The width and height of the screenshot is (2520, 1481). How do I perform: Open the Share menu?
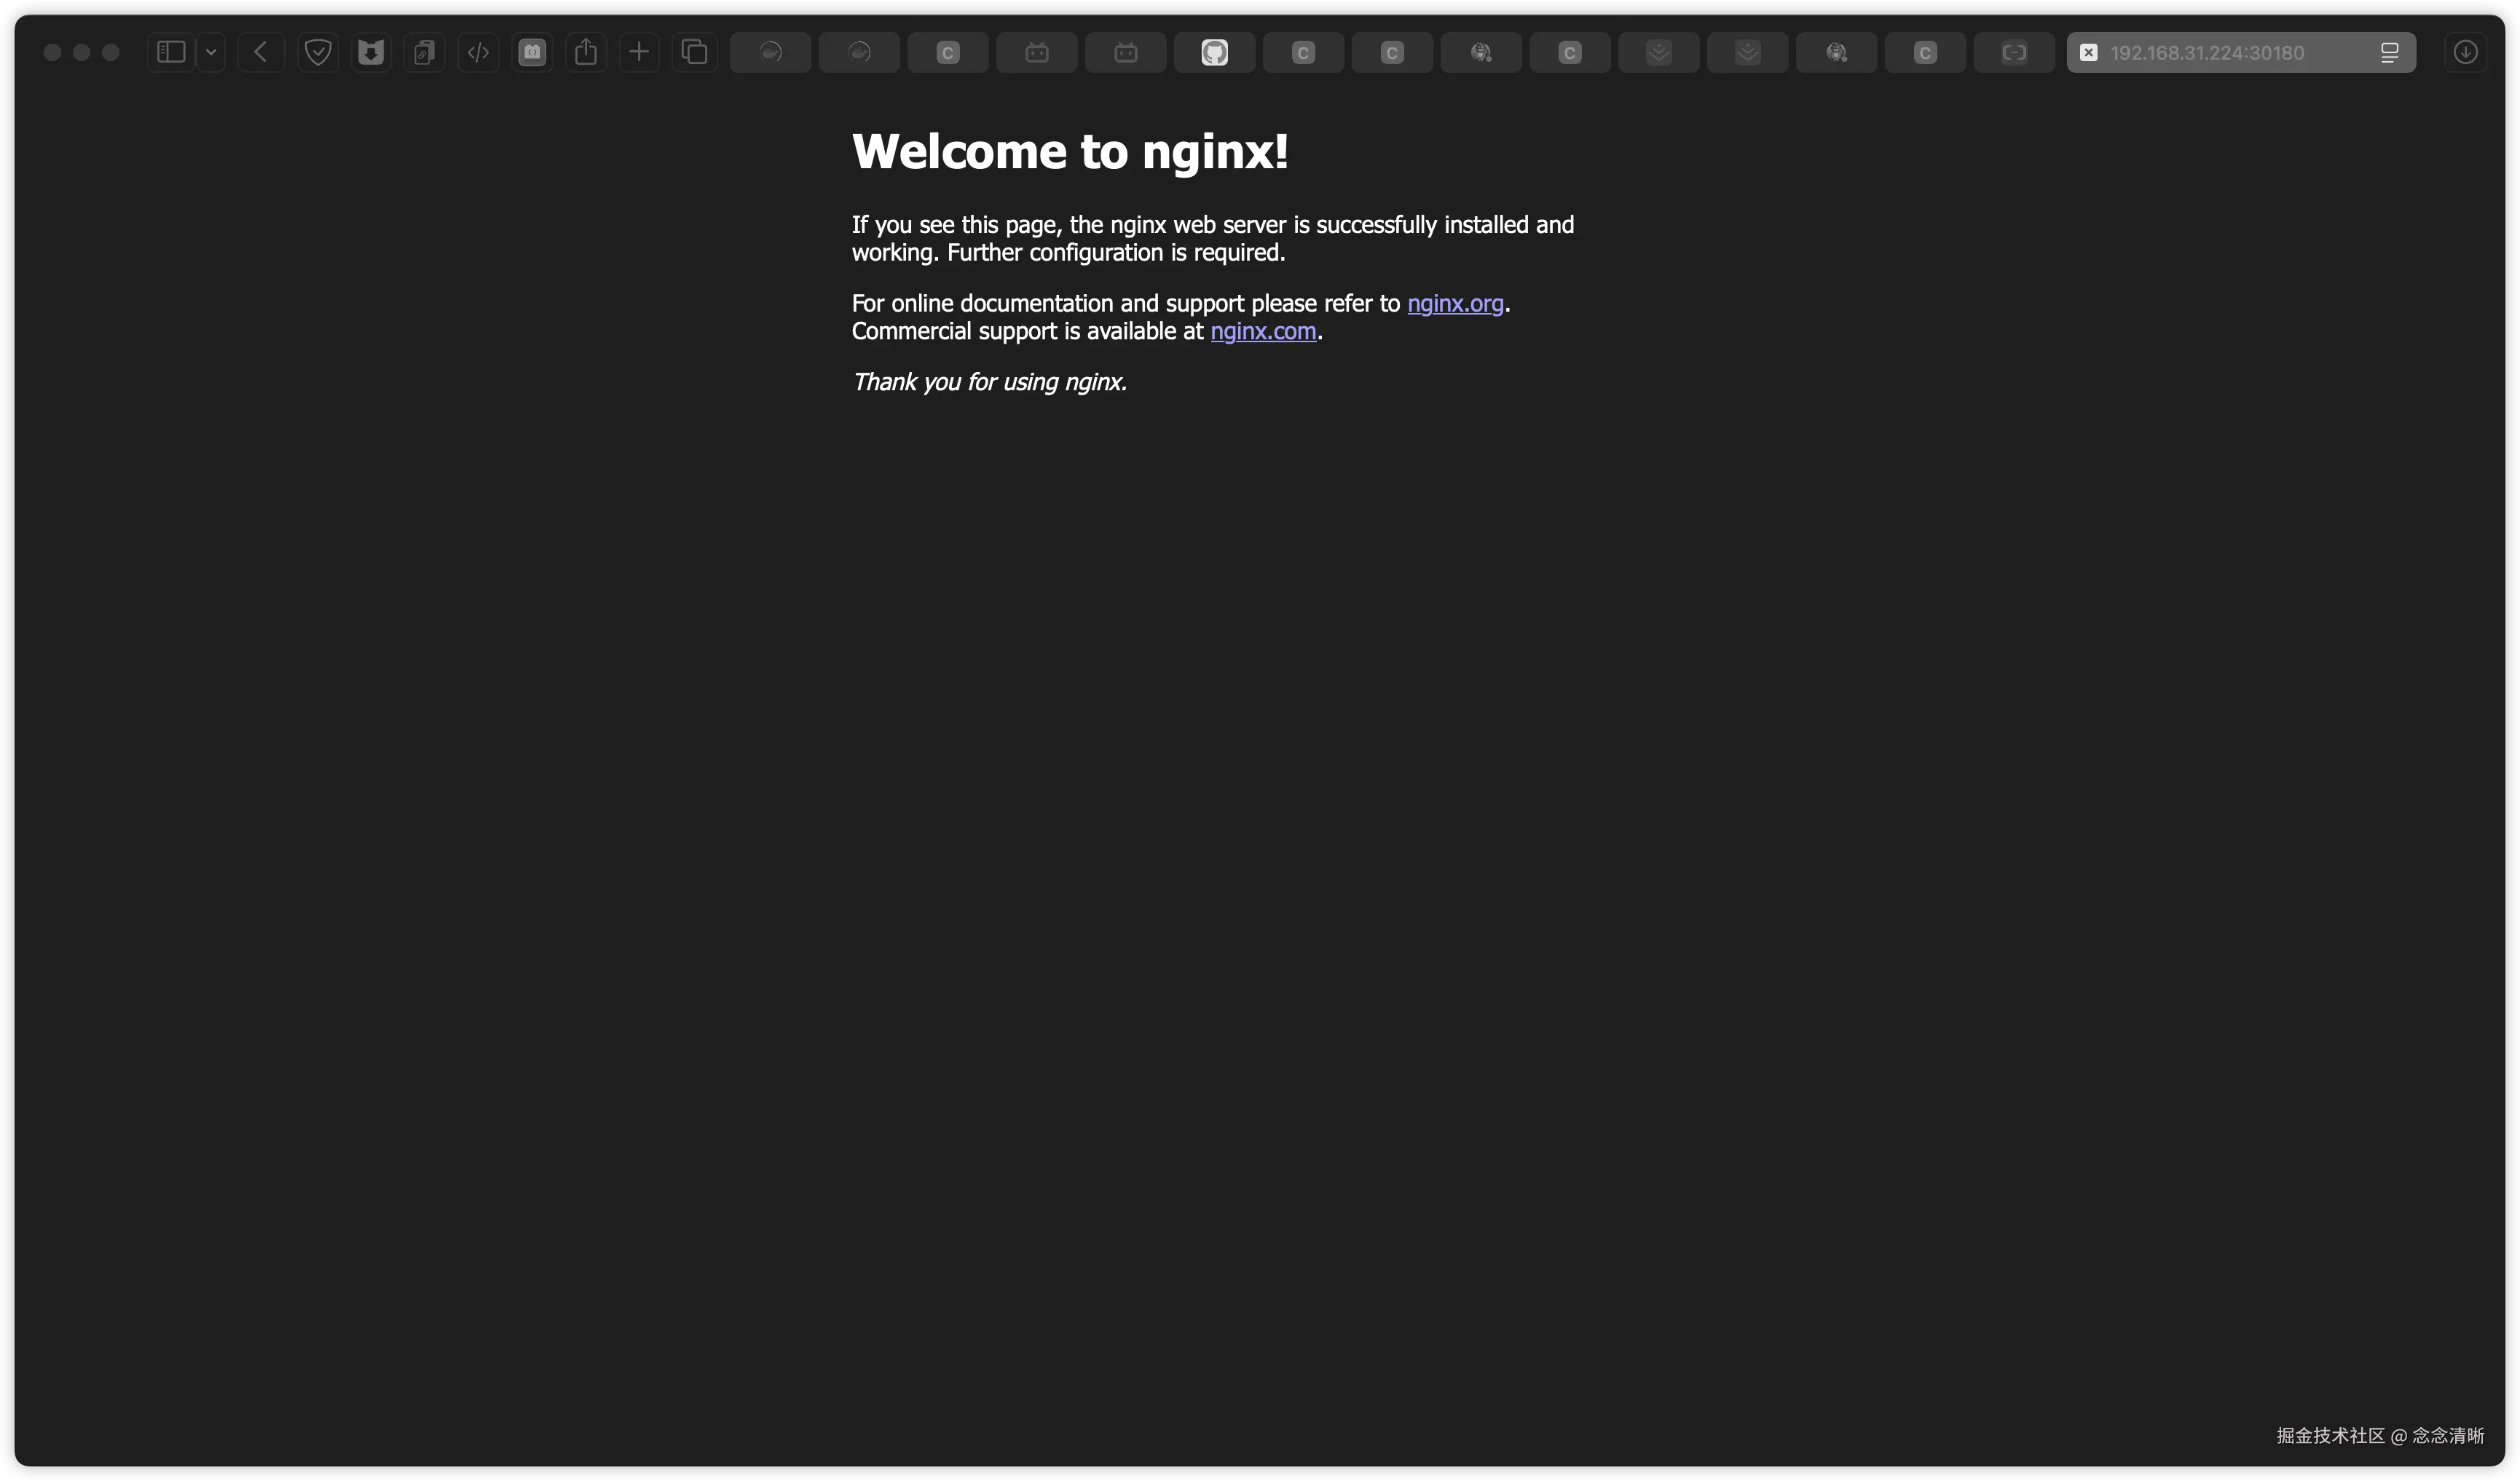586,52
